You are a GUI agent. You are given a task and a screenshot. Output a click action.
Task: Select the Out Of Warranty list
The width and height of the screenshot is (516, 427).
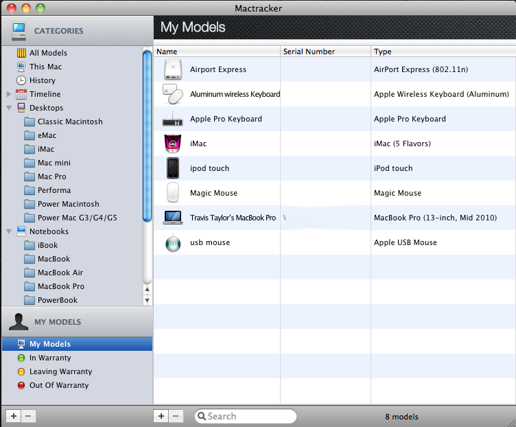(x=59, y=385)
